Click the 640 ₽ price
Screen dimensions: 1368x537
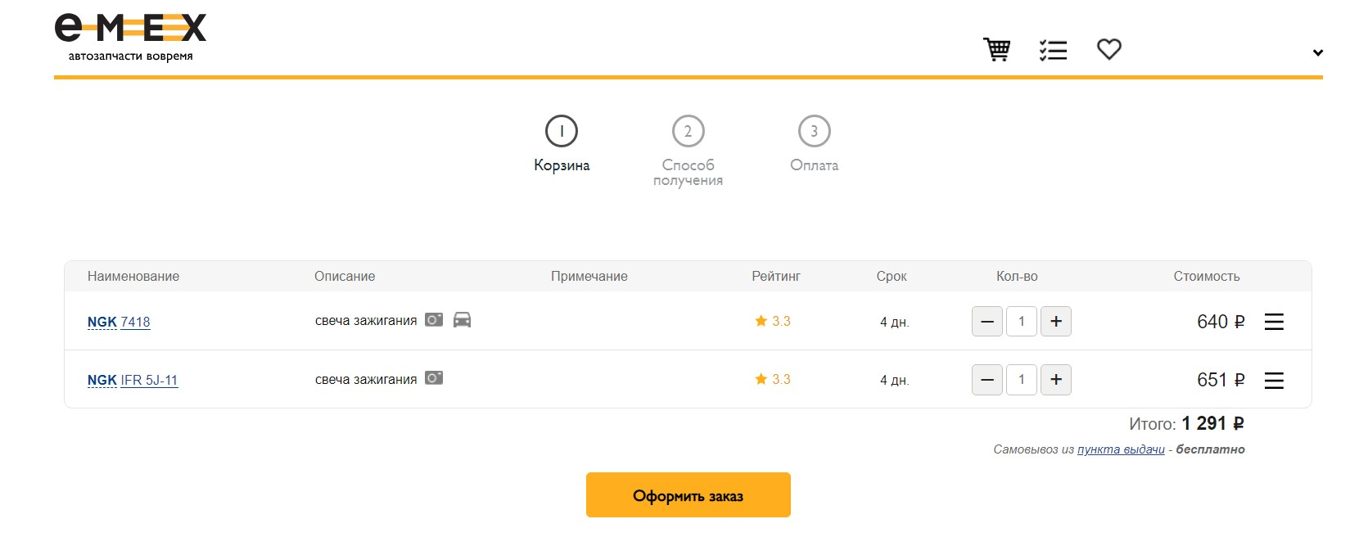tap(1221, 322)
